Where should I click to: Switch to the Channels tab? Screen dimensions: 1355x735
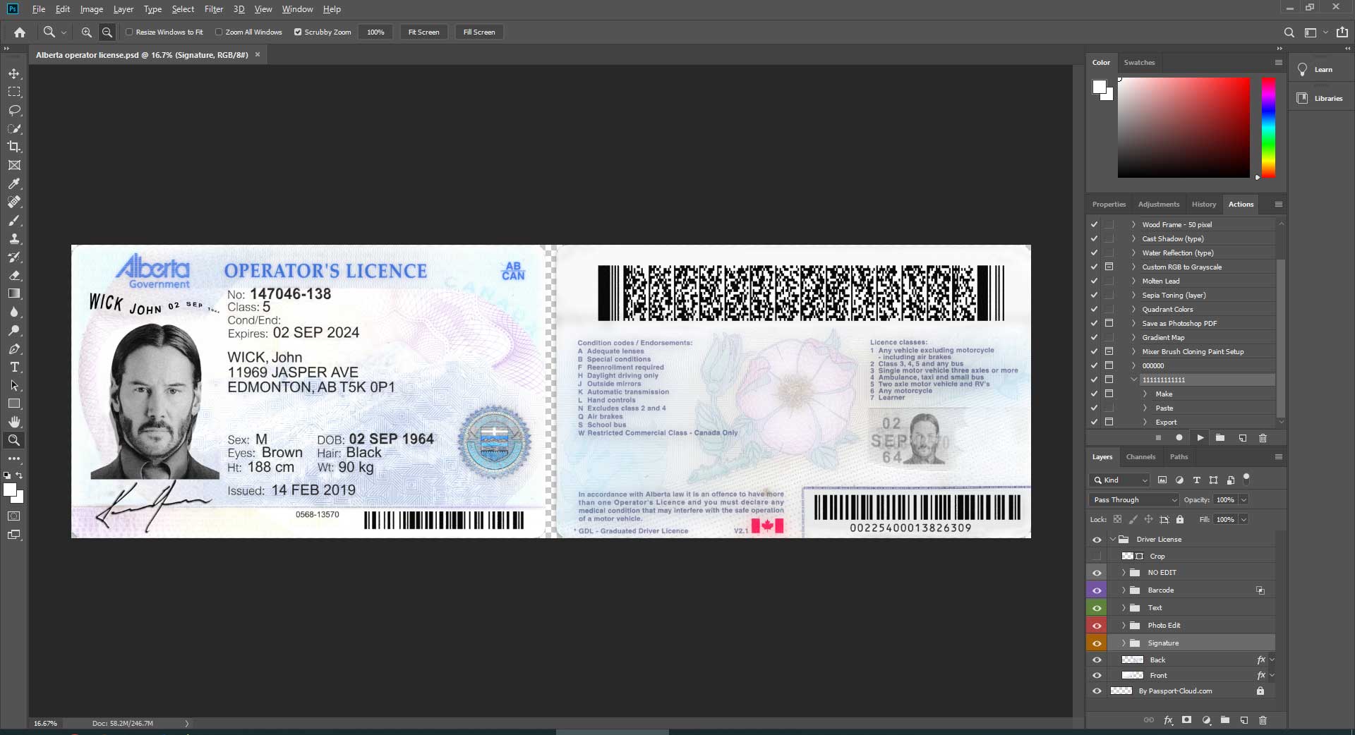[1140, 457]
